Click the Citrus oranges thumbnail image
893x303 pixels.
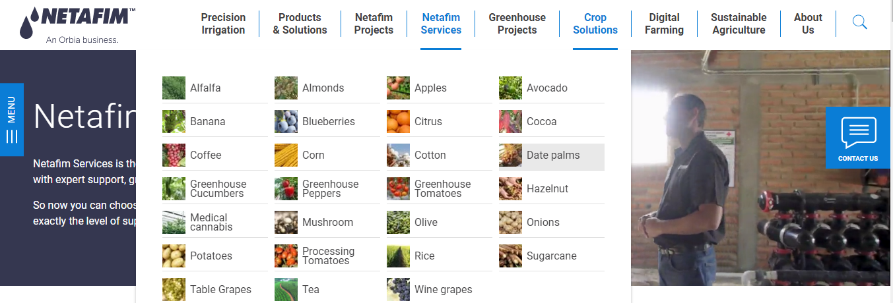[398, 122]
